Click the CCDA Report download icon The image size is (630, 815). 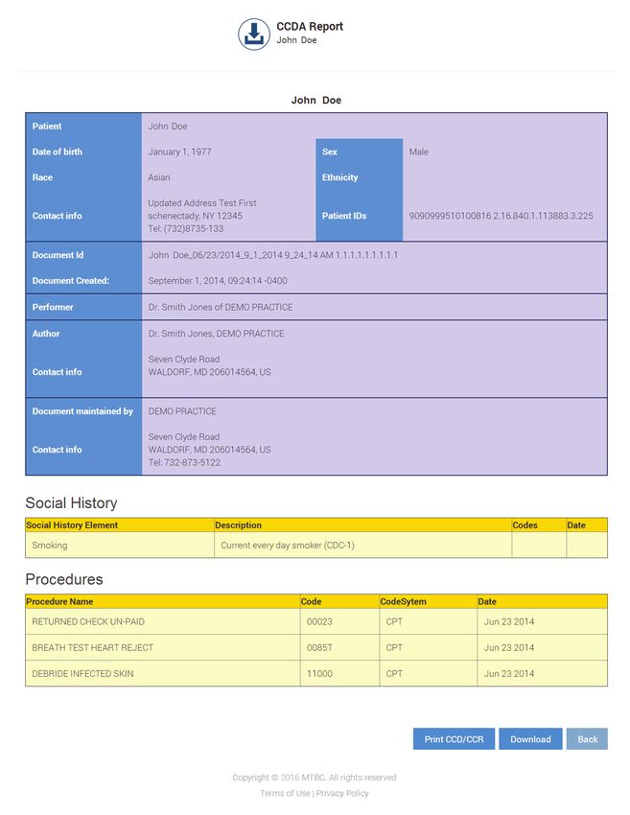254,35
